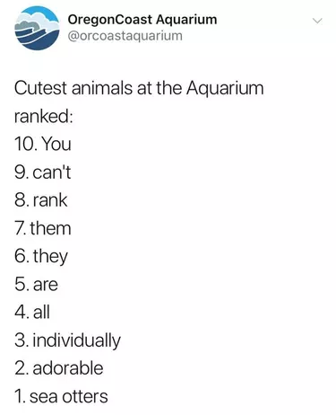This screenshot has height=415, width=336.
Task: Click list entry "8. rank"
Action: (x=41, y=200)
